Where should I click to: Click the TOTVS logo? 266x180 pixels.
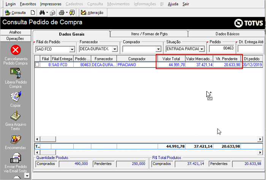pyautogui.click(x=249, y=23)
